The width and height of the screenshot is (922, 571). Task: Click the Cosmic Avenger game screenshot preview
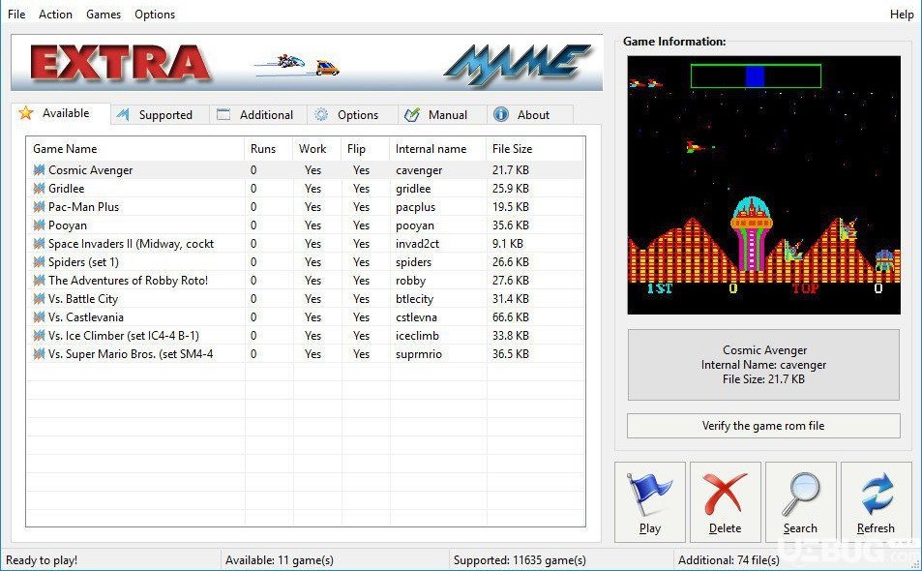pyautogui.click(x=764, y=185)
